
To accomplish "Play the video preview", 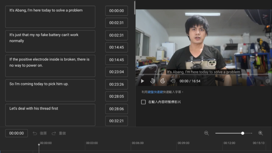I will (x=142, y=81).
